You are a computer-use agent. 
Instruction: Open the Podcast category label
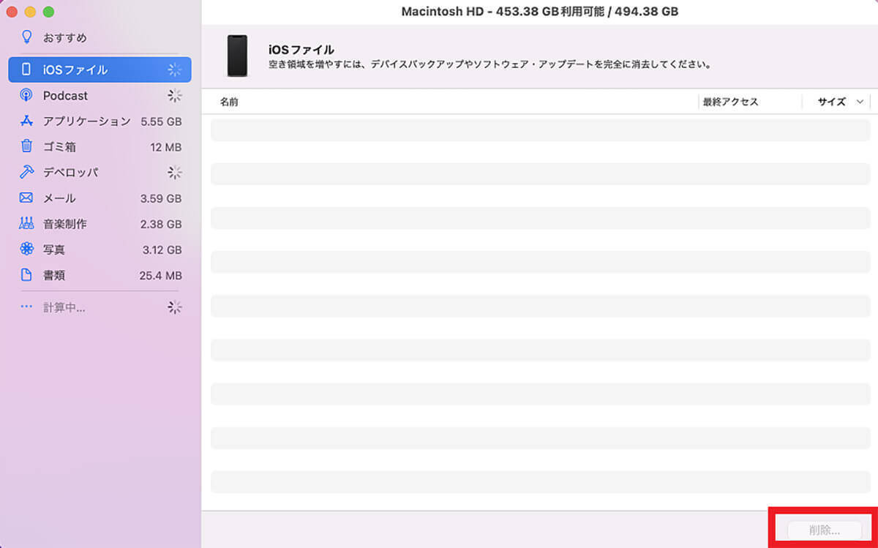point(65,96)
